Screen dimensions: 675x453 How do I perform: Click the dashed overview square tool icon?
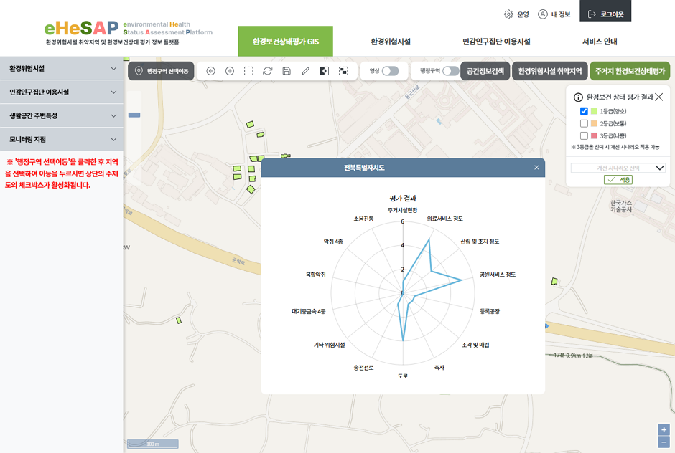(x=343, y=71)
